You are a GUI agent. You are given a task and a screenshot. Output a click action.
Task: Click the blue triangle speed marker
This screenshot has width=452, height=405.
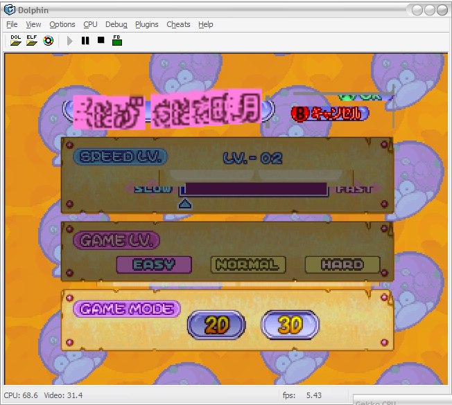click(x=185, y=204)
